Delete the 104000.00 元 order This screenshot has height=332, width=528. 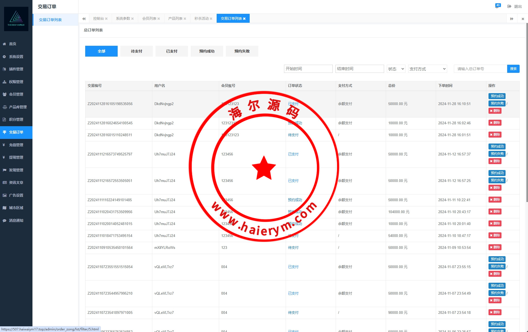495,211
